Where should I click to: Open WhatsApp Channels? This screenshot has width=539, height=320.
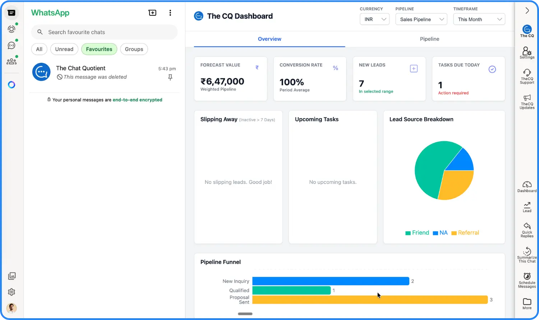[11, 45]
